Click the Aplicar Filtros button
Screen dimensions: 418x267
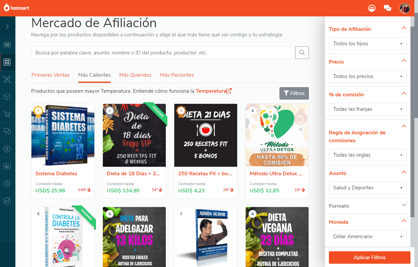(370, 257)
